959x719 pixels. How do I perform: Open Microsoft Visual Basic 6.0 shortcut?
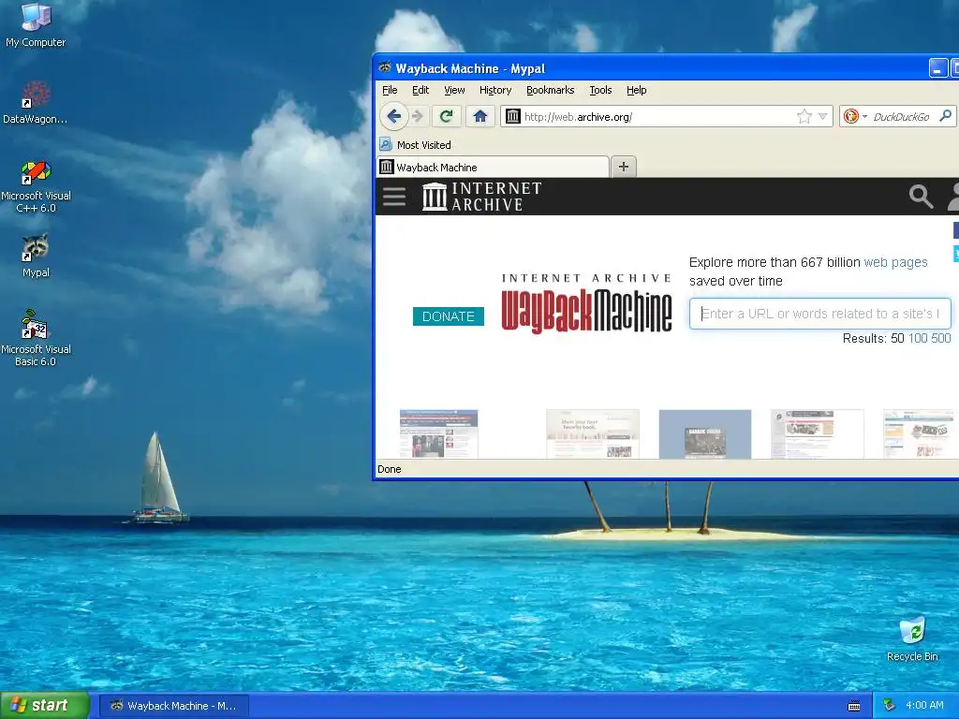coord(36,338)
